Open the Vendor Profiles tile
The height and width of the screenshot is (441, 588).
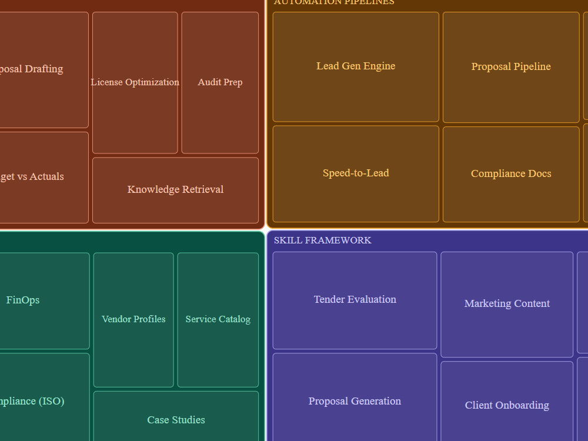[133, 319]
